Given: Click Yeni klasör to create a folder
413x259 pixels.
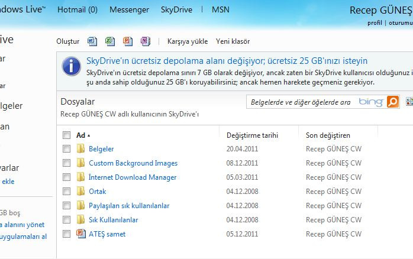Looking at the screenshot, I should tap(233, 41).
